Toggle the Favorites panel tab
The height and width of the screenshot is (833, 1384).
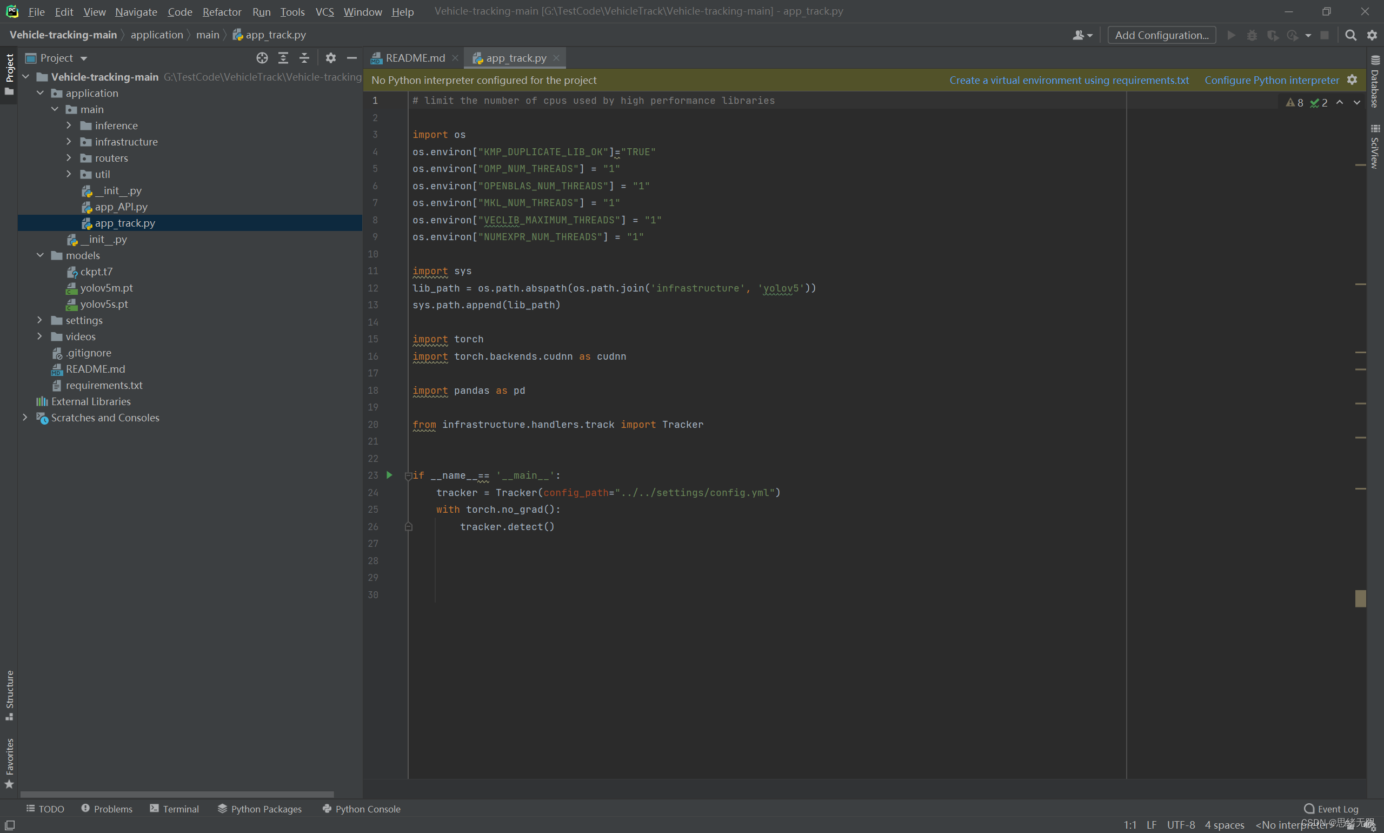click(10, 766)
